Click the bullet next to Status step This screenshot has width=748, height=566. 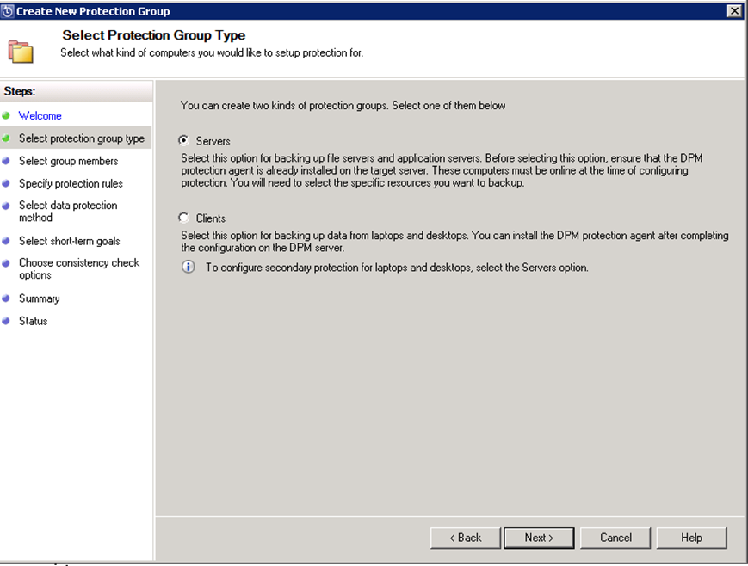pyautogui.click(x=6, y=321)
